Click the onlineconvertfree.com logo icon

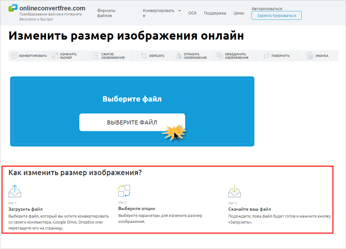13,8
